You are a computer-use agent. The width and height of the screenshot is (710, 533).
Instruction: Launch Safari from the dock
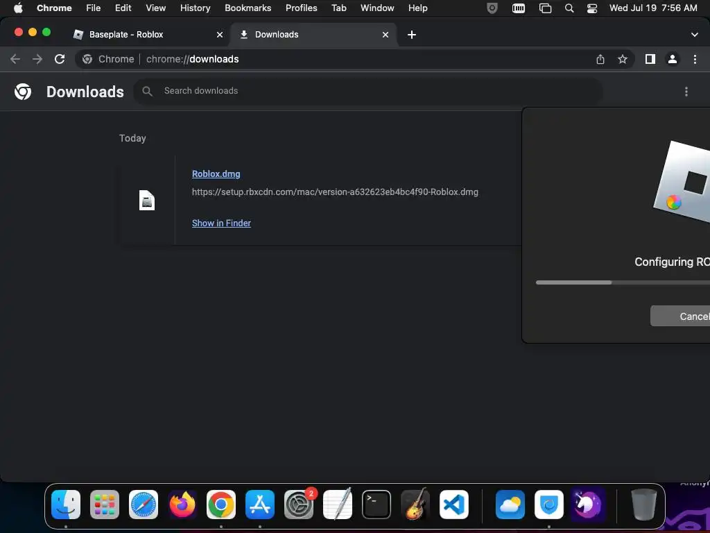click(144, 505)
